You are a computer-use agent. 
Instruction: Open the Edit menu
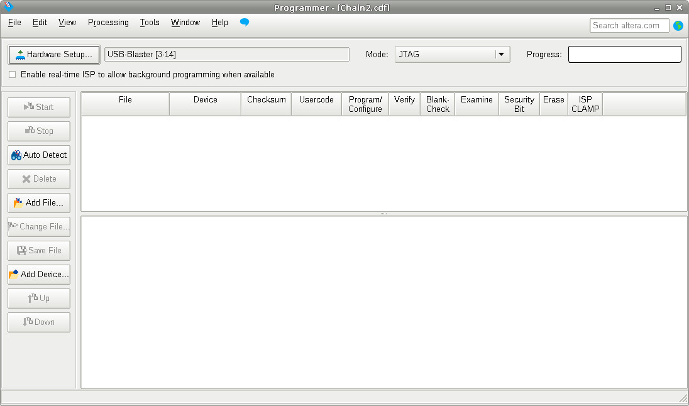coord(40,23)
